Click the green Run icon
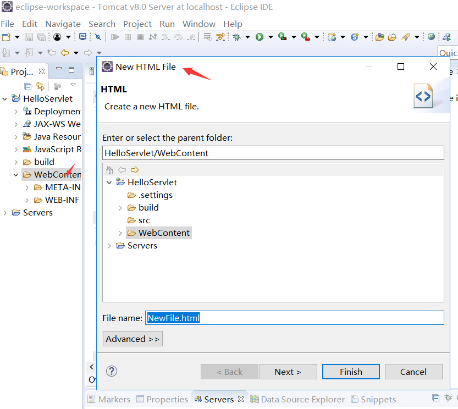The width and height of the screenshot is (458, 409). pos(260,37)
